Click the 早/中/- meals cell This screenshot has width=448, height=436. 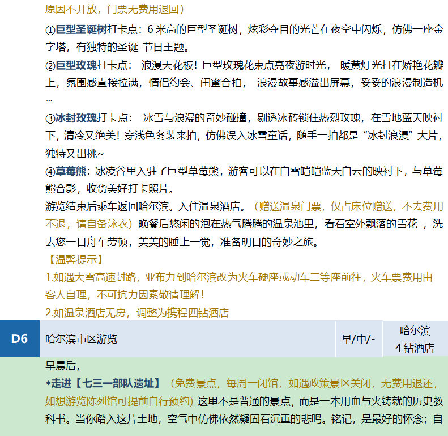click(358, 339)
